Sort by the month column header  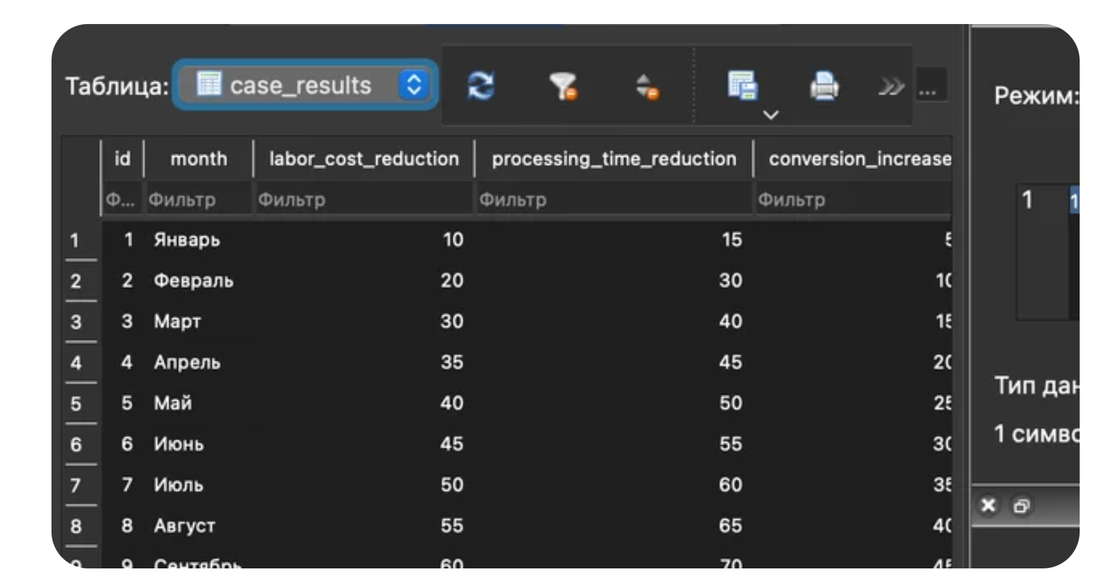point(199,159)
